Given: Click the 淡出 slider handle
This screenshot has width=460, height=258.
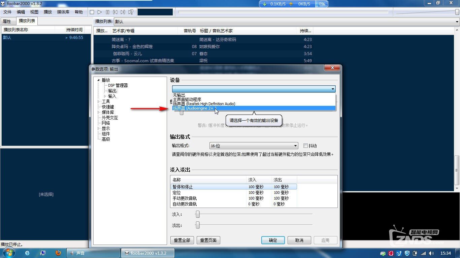Looking at the screenshot, I should click(198, 225).
